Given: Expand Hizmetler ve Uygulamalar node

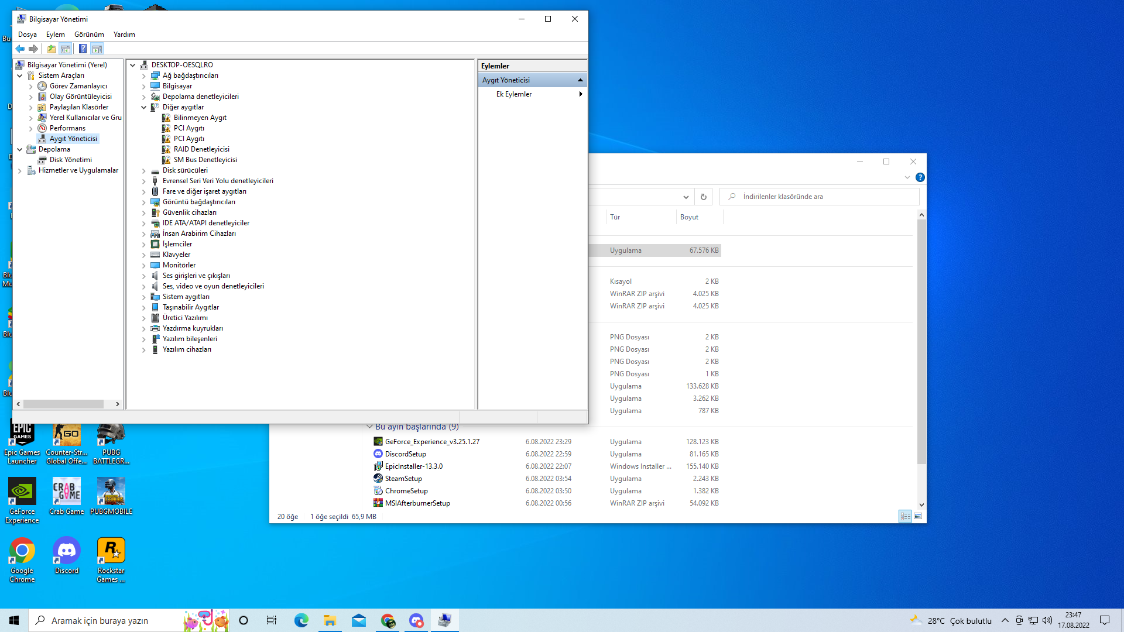Looking at the screenshot, I should [20, 171].
